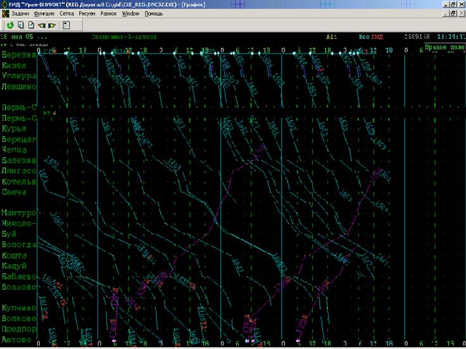The width and height of the screenshot is (466, 349).
Task: Select the Лянгасо station row label
Action: 19,171
